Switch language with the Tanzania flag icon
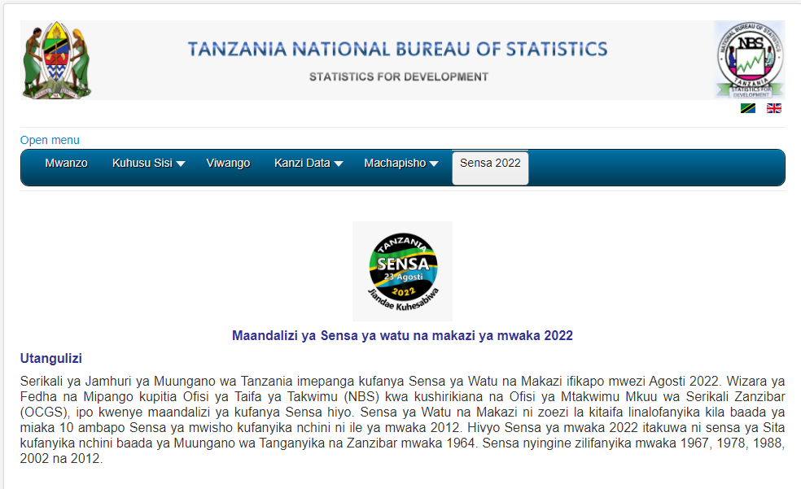This screenshot has width=801, height=489. (x=748, y=108)
